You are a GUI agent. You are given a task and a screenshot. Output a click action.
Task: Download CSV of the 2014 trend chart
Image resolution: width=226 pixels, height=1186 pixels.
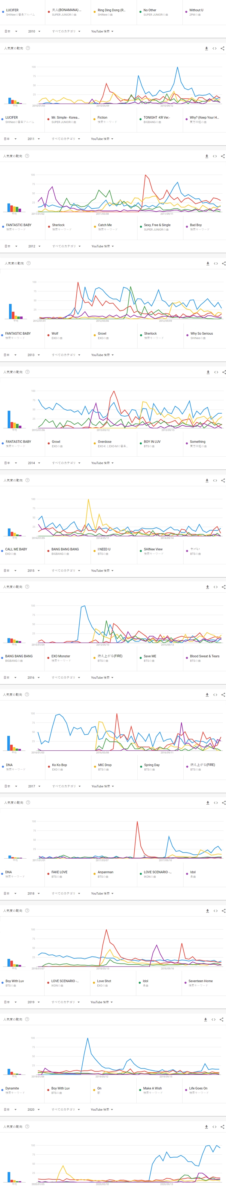pyautogui.click(x=207, y=480)
